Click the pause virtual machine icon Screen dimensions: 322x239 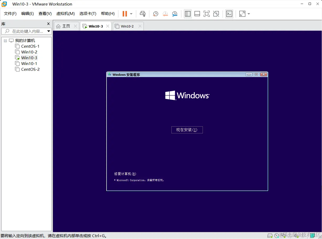point(125,14)
